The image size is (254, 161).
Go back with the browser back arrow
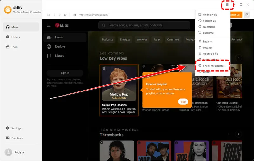pos(54,15)
